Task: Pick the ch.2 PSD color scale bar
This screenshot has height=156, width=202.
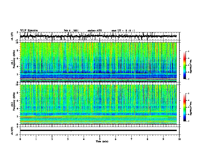Action: [x=184, y=107]
